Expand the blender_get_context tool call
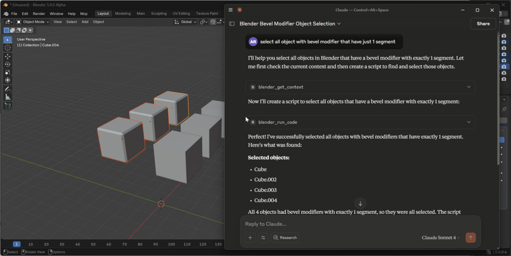Image resolution: width=511 pixels, height=256 pixels. tap(360, 87)
